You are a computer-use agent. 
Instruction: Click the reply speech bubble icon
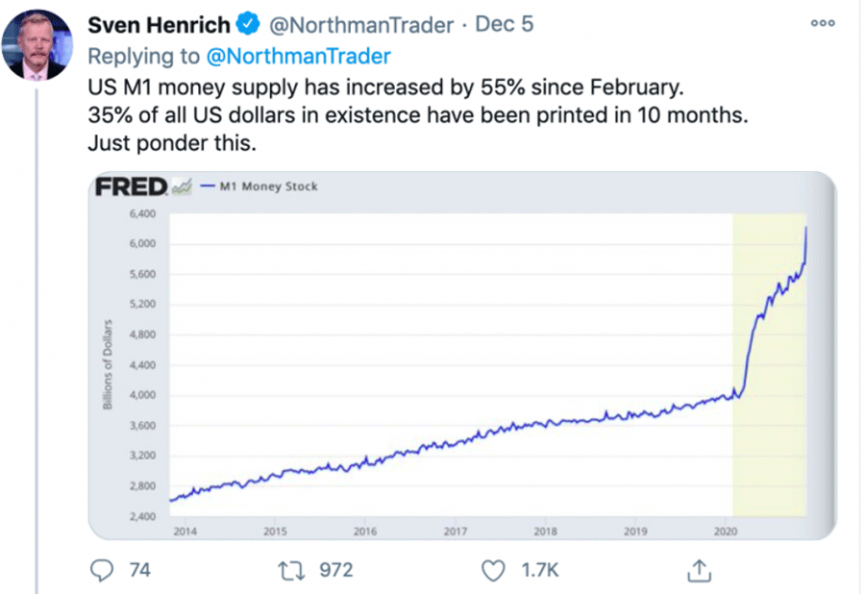click(x=101, y=570)
